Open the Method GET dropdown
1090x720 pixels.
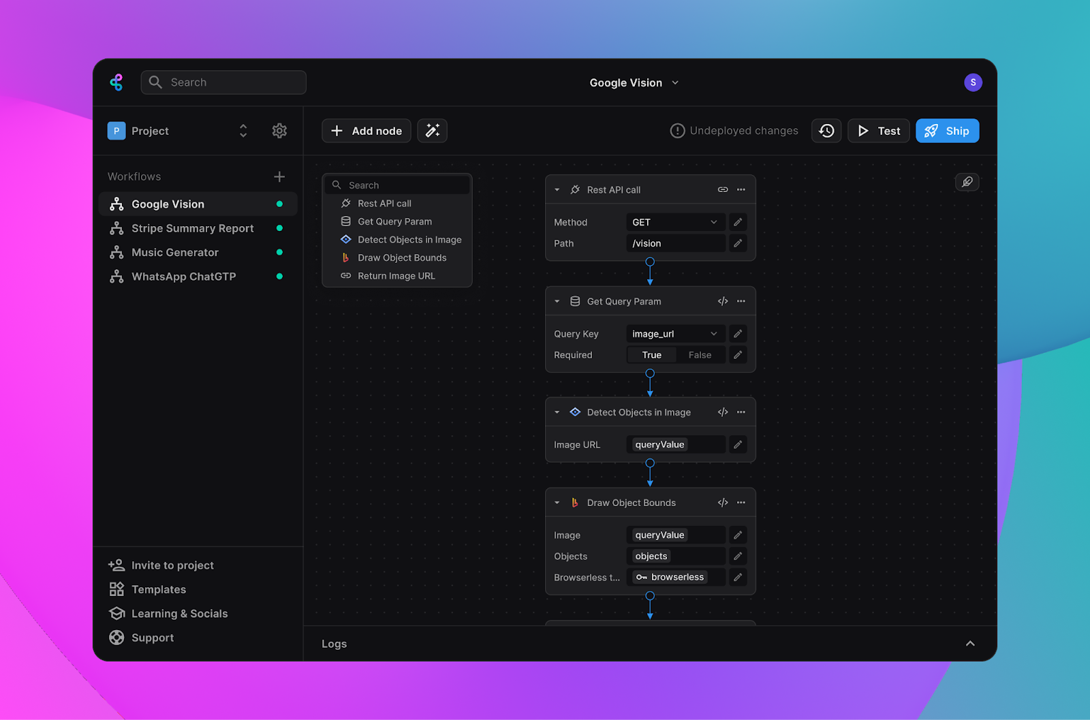point(676,222)
